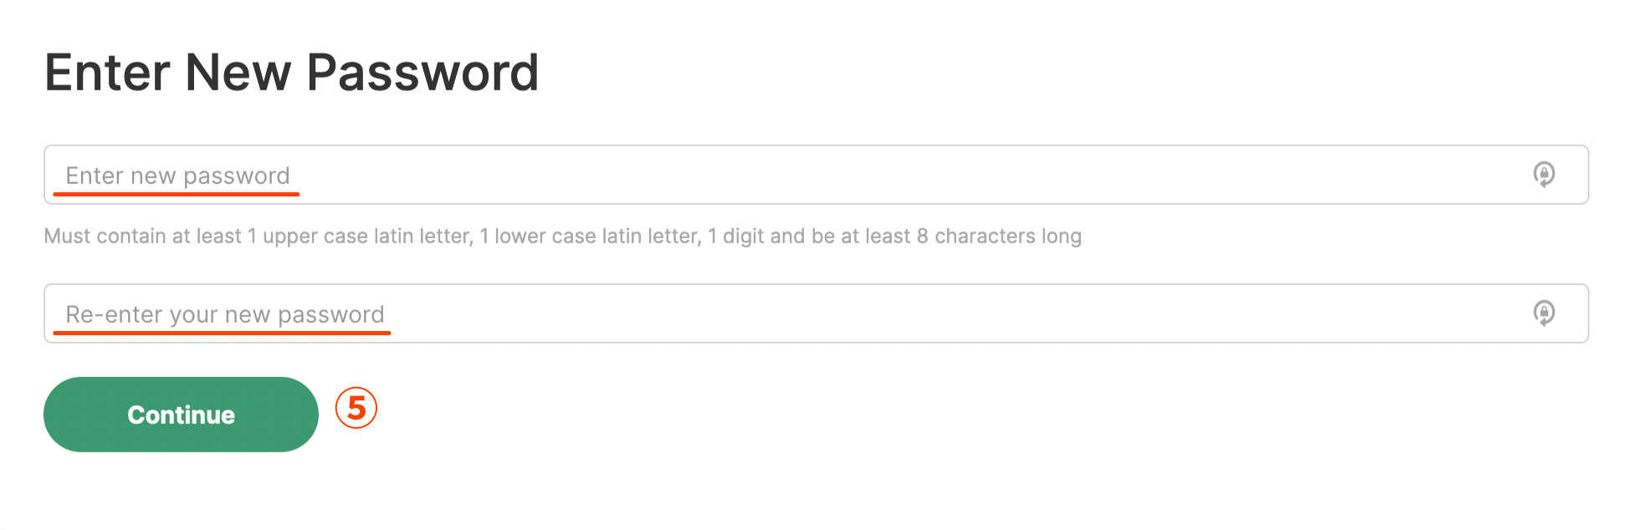Click inside the empty middle of the first password box
The width and height of the screenshot is (1633, 530).
912,175
